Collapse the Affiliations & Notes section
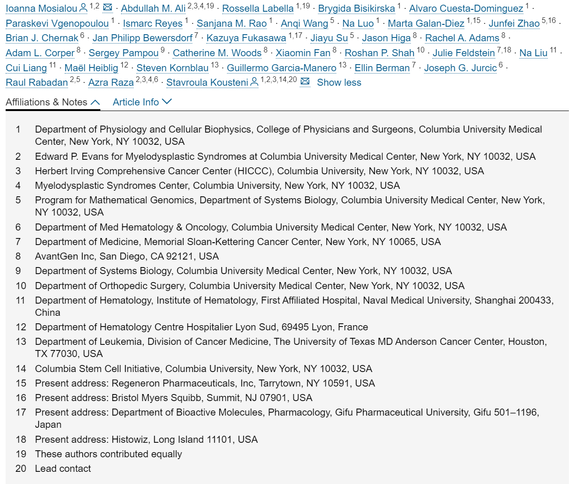The image size is (575, 484). tap(53, 102)
